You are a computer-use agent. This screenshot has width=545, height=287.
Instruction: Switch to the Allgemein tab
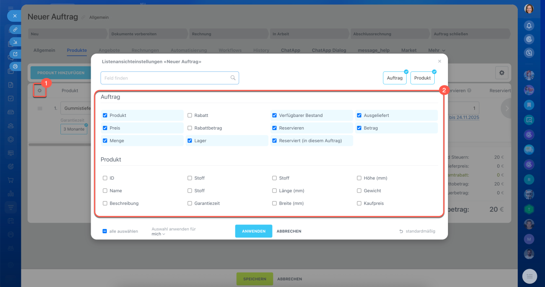44,50
